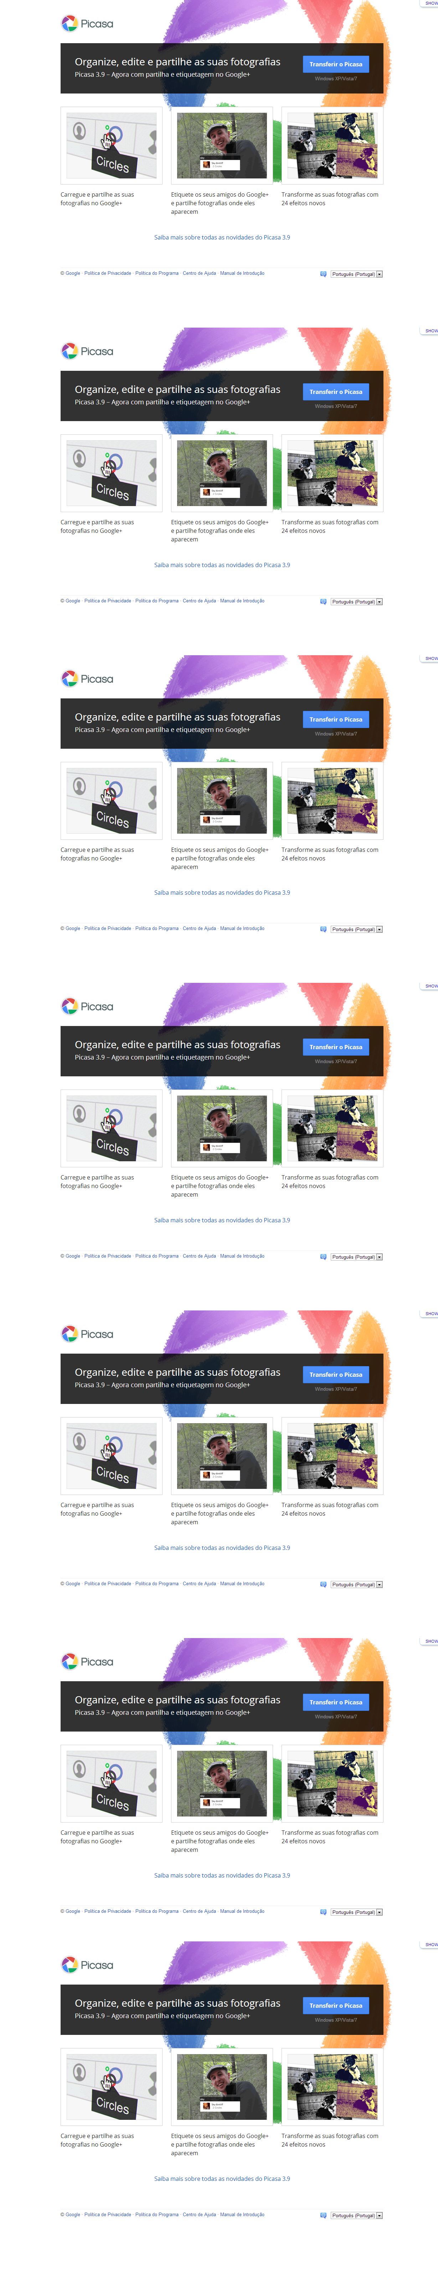Open Centro de Ajuda in the second page copy
The width and height of the screenshot is (438, 2269).
pyautogui.click(x=199, y=601)
